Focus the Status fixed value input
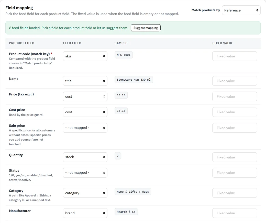The height and width of the screenshot is (223, 266). point(235,172)
